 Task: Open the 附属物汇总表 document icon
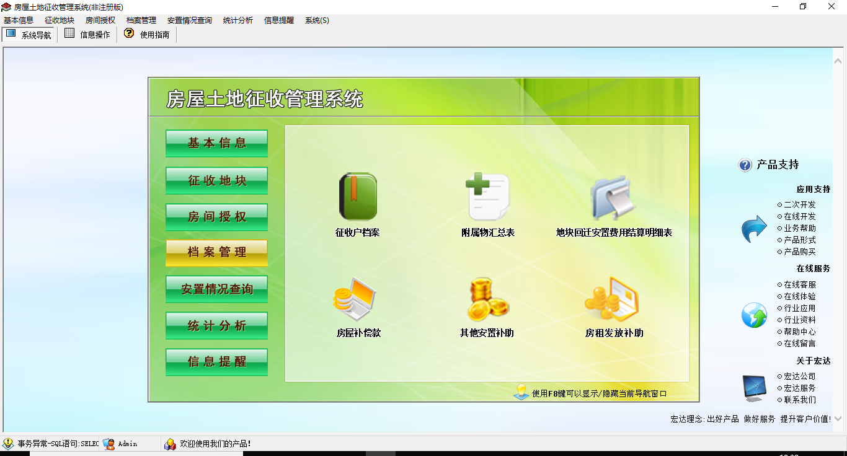(x=488, y=196)
